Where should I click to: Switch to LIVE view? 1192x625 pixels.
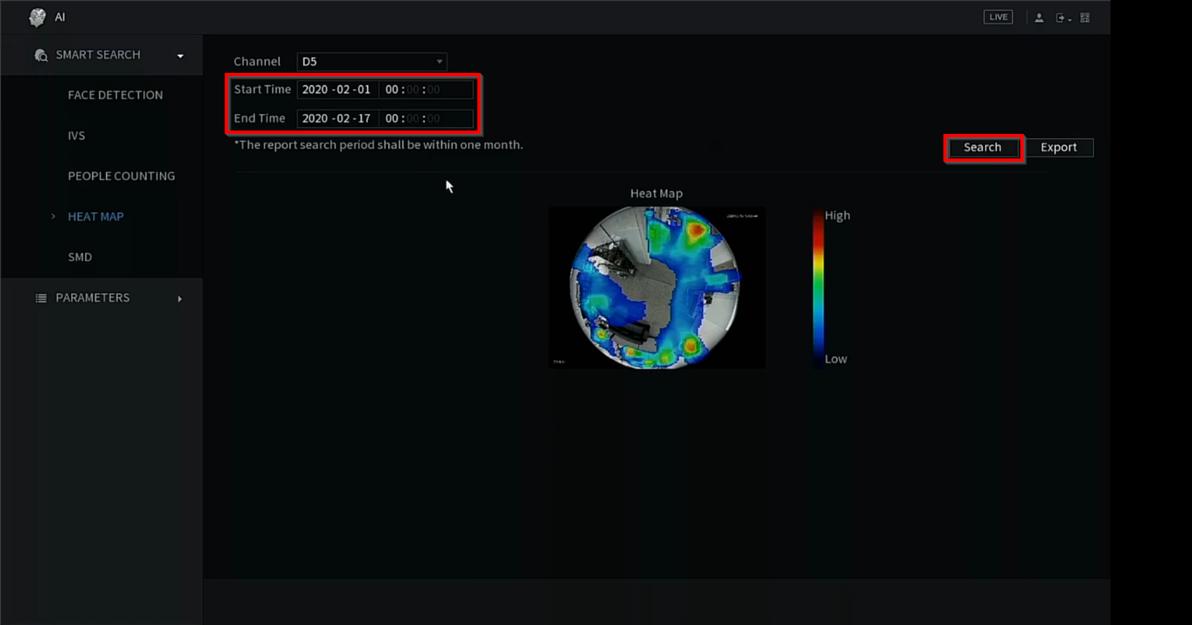click(998, 17)
